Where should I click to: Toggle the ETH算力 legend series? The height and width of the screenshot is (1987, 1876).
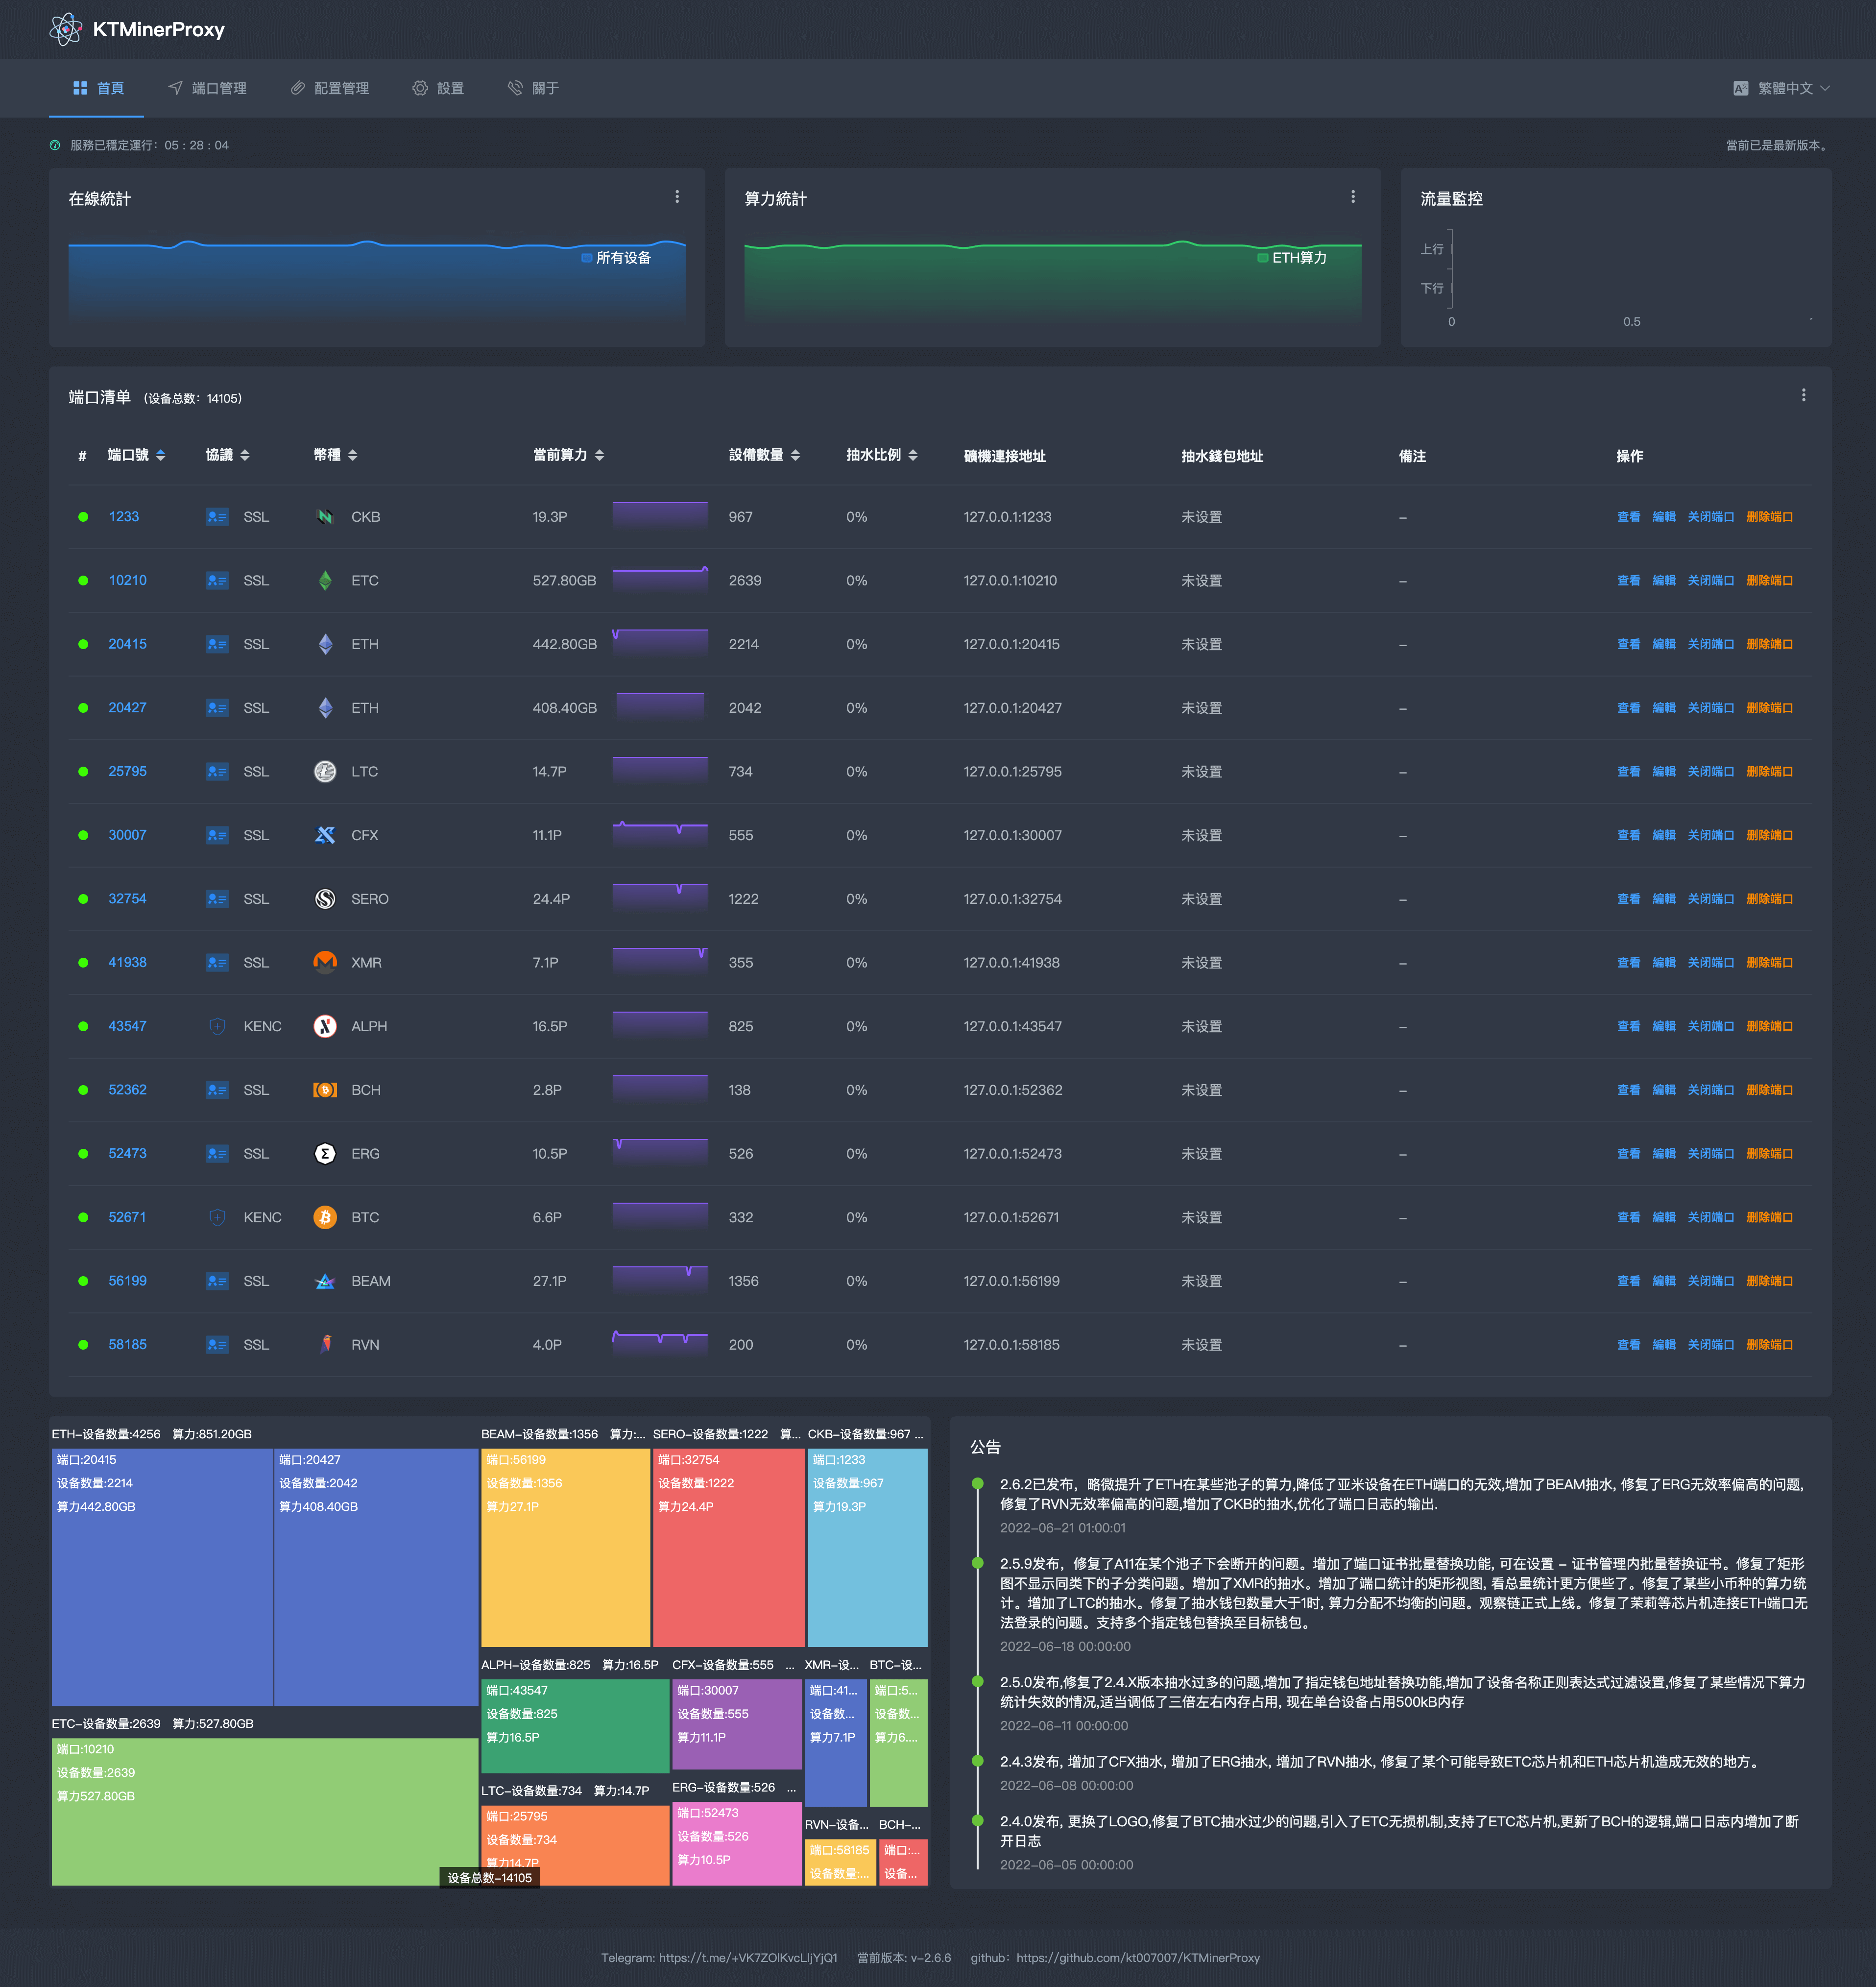click(1292, 258)
